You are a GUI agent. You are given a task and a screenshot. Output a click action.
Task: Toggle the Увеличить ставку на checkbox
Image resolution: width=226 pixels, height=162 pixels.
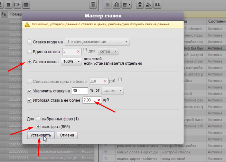(x=30, y=91)
